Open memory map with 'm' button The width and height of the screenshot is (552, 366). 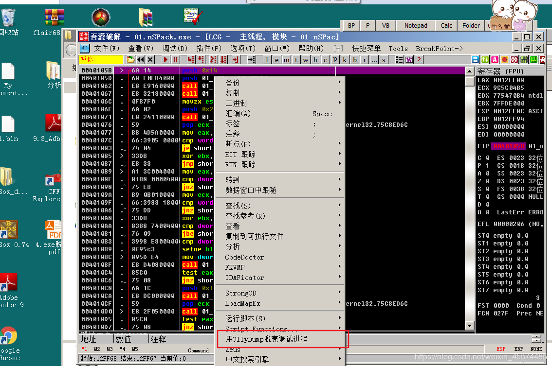click(x=286, y=60)
